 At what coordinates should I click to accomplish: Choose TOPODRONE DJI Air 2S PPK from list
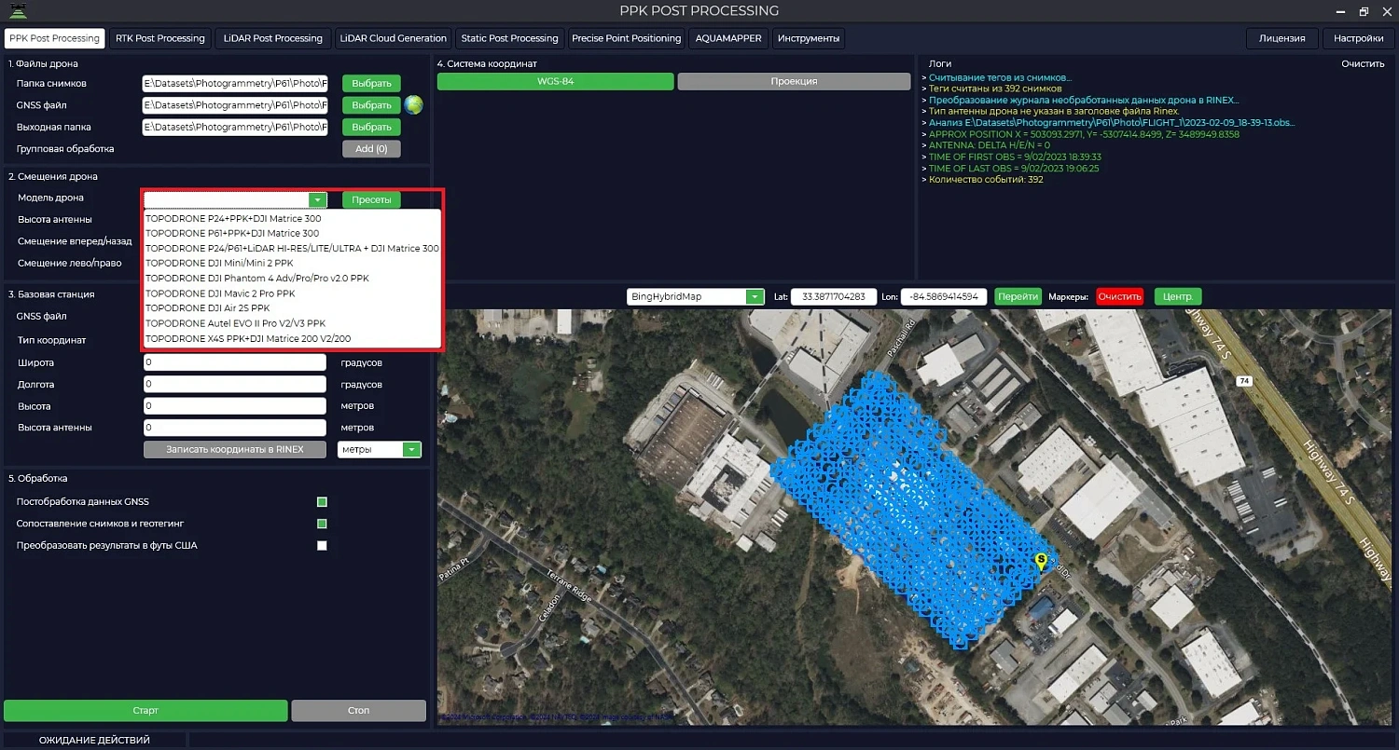click(208, 308)
